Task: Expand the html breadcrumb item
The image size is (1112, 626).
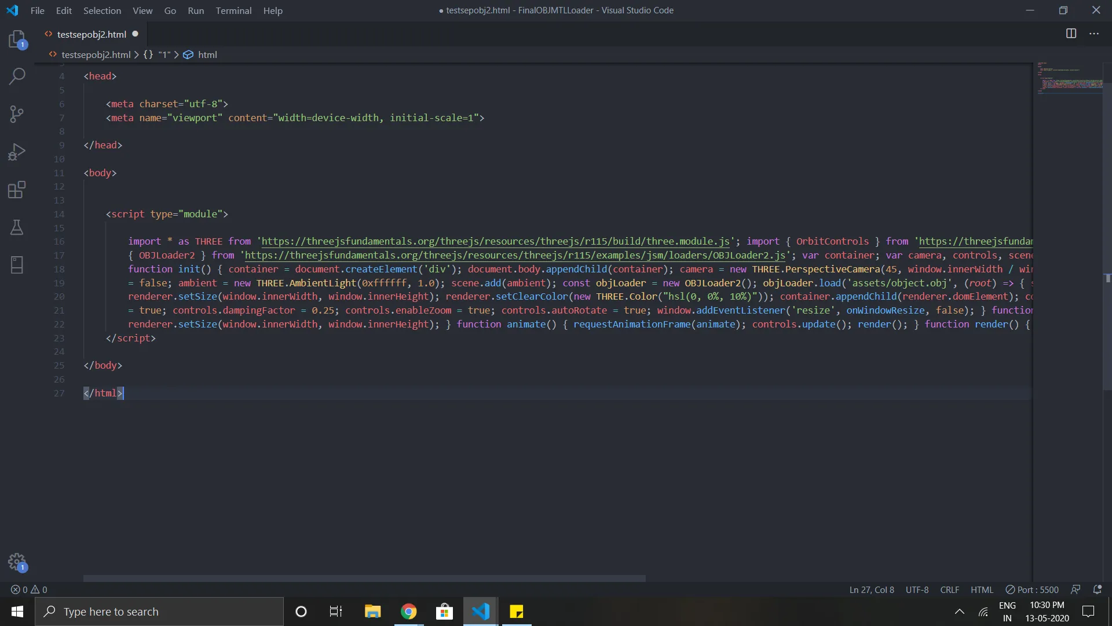Action: pyautogui.click(x=207, y=54)
